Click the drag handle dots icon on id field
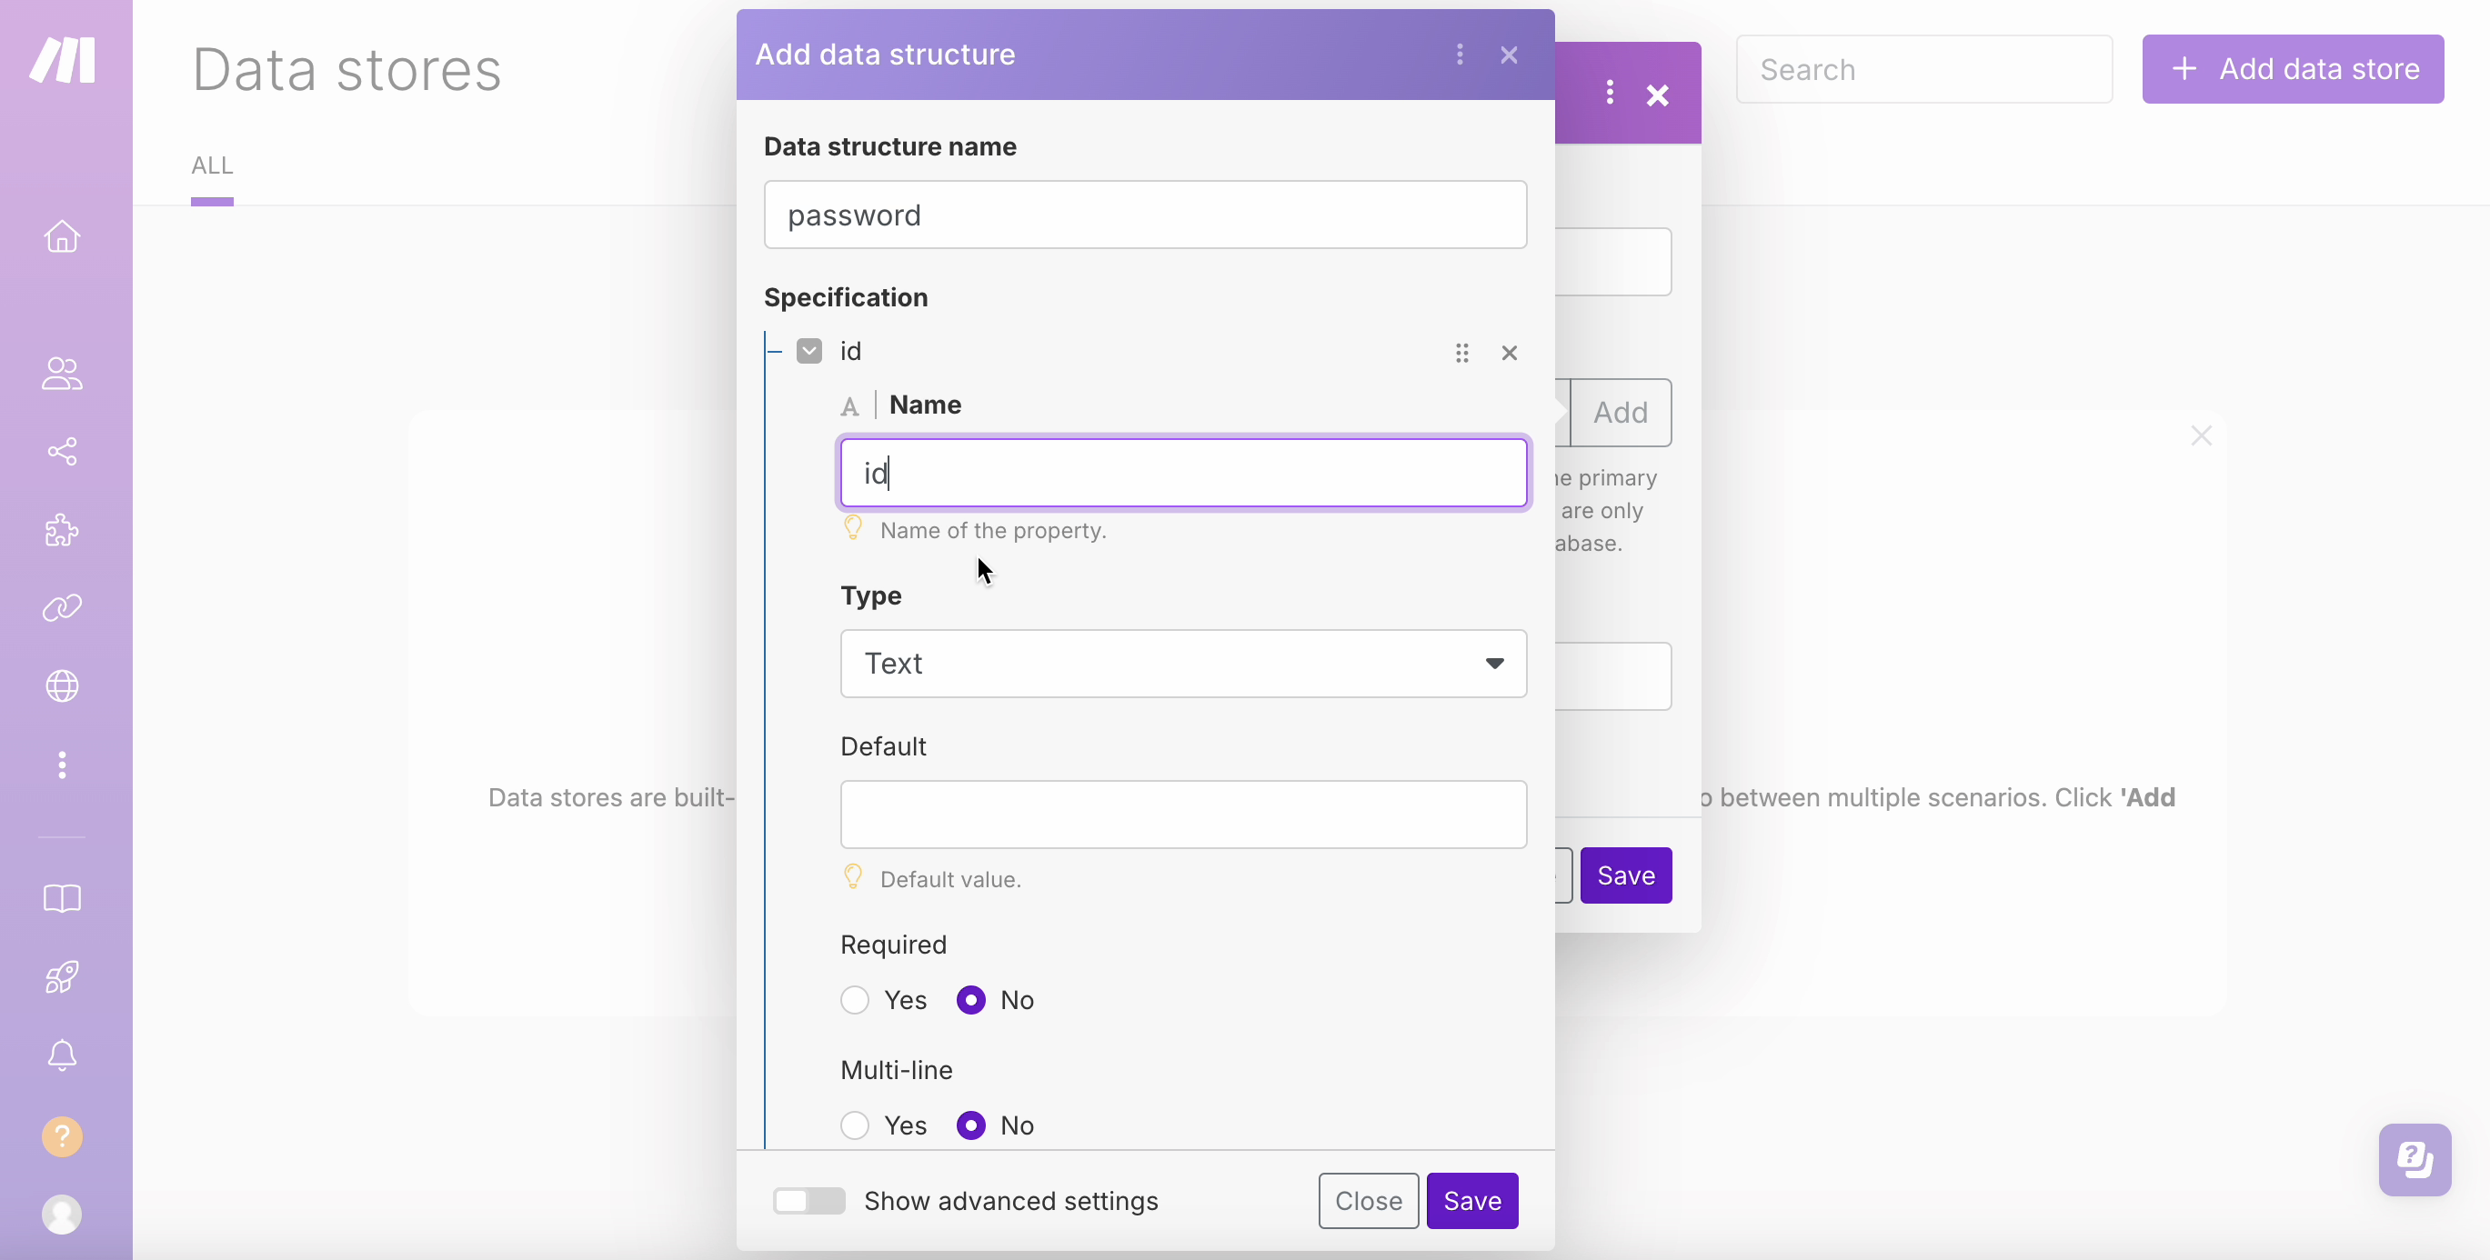The width and height of the screenshot is (2490, 1260). (x=1463, y=352)
